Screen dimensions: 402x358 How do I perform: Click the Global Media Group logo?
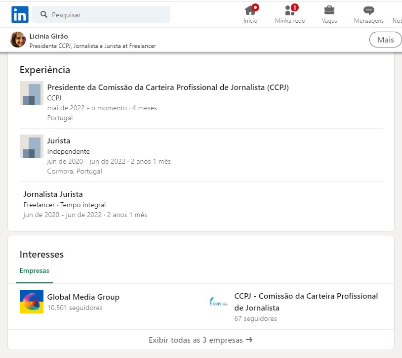pos(32,302)
